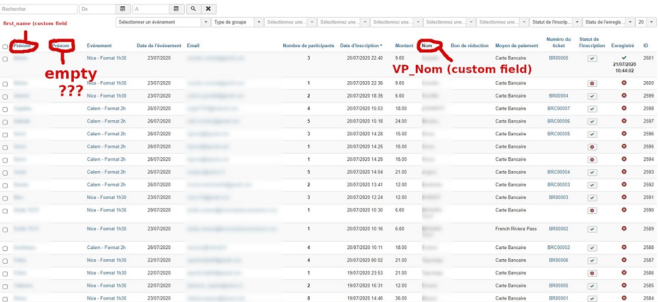Click the red unpublished status icon for ID 2600

[592, 83]
